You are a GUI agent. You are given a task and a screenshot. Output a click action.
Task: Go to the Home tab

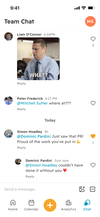point(13,205)
